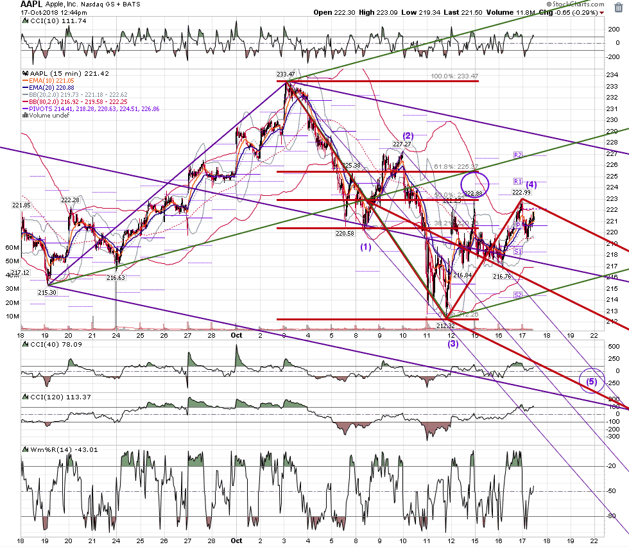Click the trash can icon
The image size is (629, 547).
(619, 8)
